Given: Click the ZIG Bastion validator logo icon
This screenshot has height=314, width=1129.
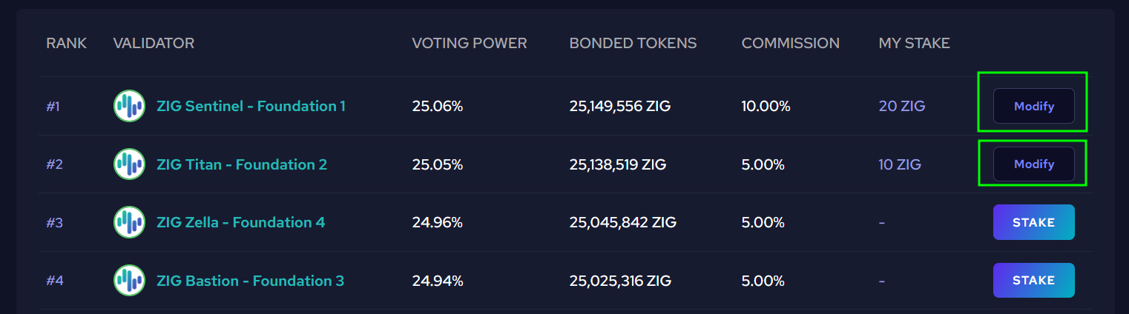Looking at the screenshot, I should click(129, 281).
